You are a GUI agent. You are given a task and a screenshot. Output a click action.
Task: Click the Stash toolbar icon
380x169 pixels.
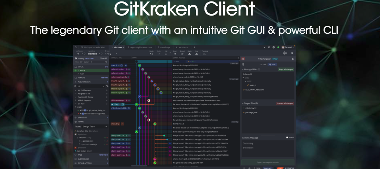190,54
